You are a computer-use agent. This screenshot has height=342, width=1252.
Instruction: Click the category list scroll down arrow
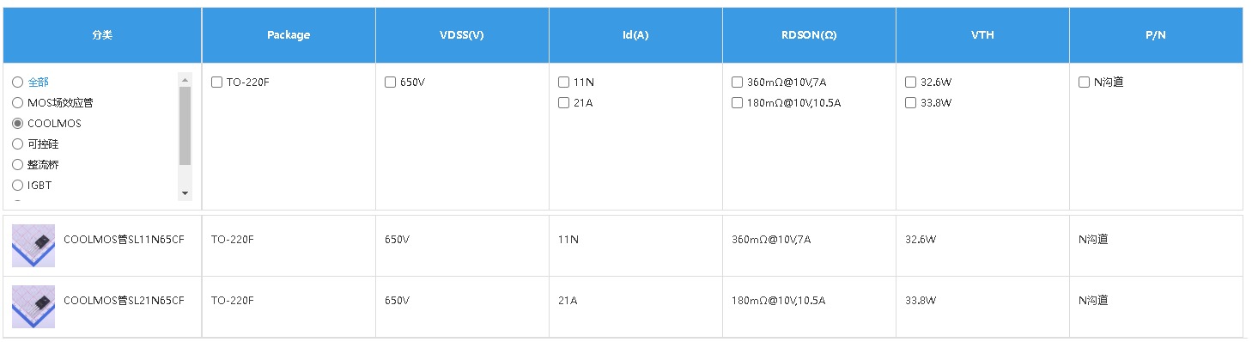(185, 193)
